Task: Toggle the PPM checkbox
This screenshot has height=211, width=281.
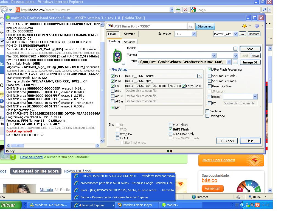Action: tap(113, 81)
